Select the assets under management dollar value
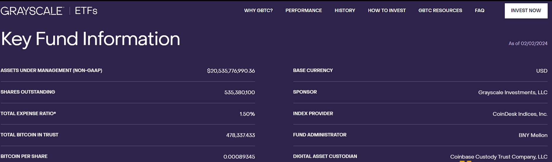The width and height of the screenshot is (552, 162). tap(231, 71)
